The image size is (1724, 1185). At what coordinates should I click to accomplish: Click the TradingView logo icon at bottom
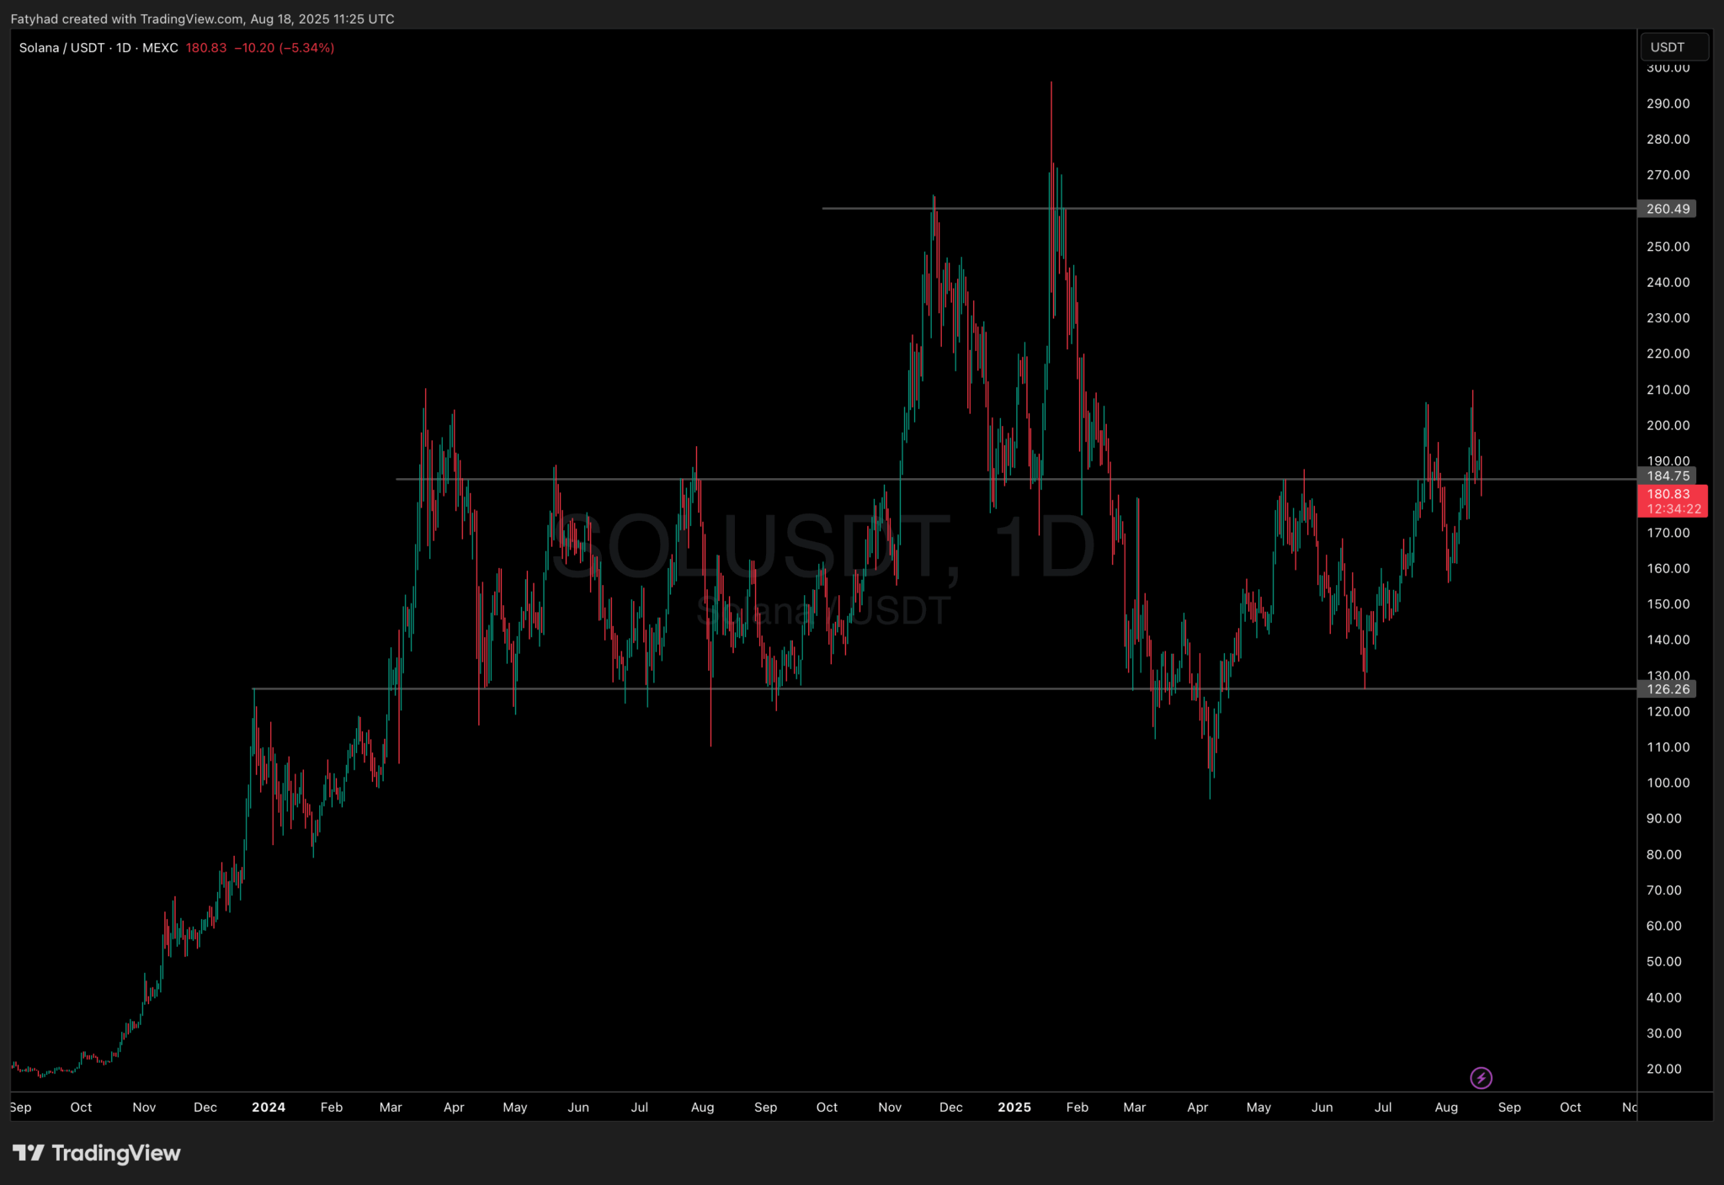[x=28, y=1152]
